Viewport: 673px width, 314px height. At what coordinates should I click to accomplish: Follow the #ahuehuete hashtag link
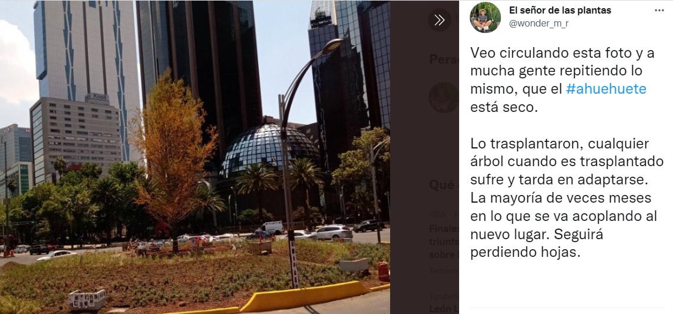pyautogui.click(x=606, y=89)
